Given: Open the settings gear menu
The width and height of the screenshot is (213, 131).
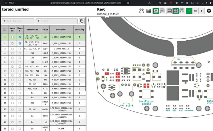Looking at the screenshot, I should (x=209, y=11).
